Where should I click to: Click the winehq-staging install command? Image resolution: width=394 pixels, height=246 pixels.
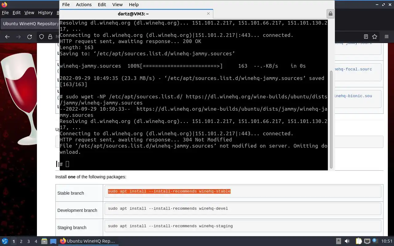click(x=170, y=226)
